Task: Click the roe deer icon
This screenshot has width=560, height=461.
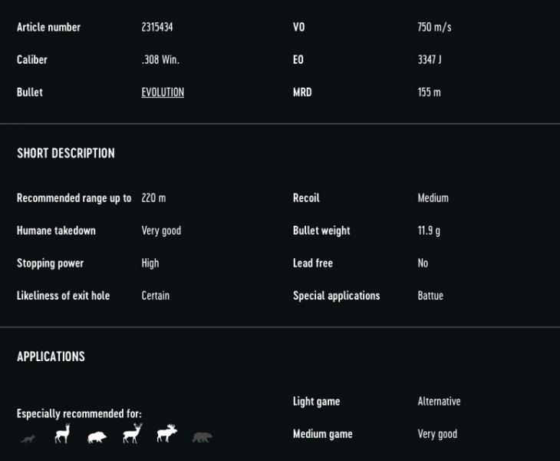Action: 62,434
